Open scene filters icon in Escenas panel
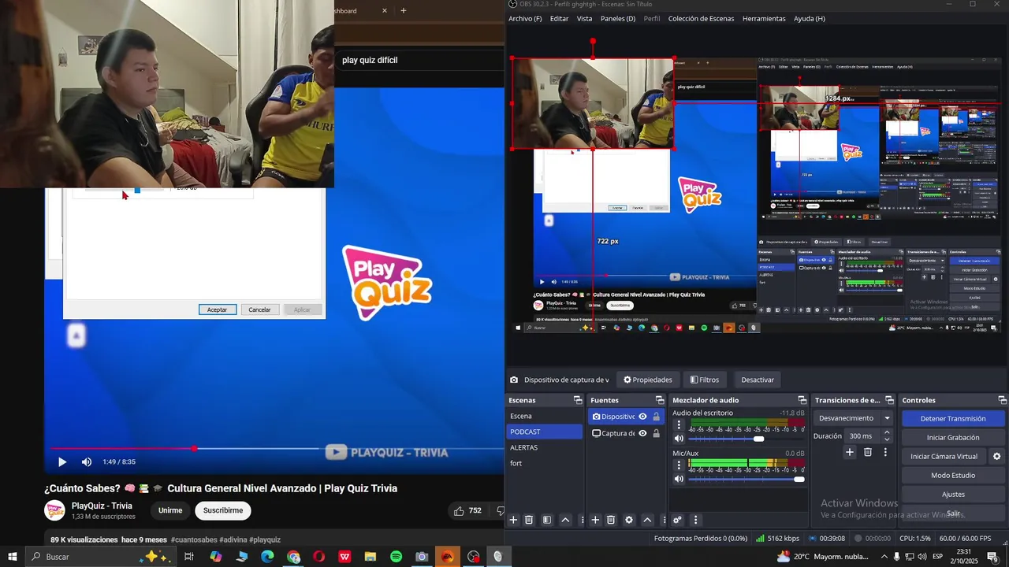 coord(547,520)
